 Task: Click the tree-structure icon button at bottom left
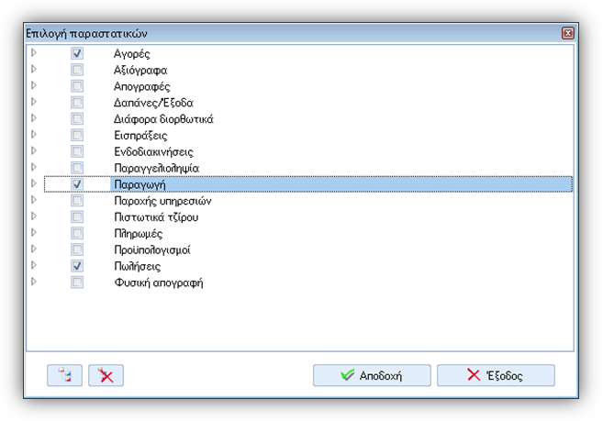(64, 375)
